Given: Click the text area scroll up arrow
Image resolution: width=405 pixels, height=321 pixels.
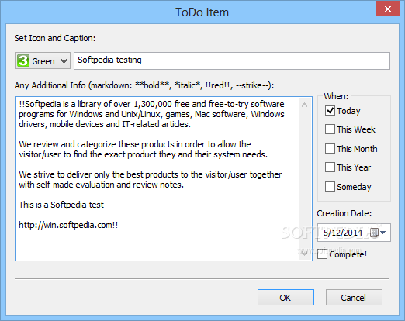Looking at the screenshot, I should tap(305, 105).
